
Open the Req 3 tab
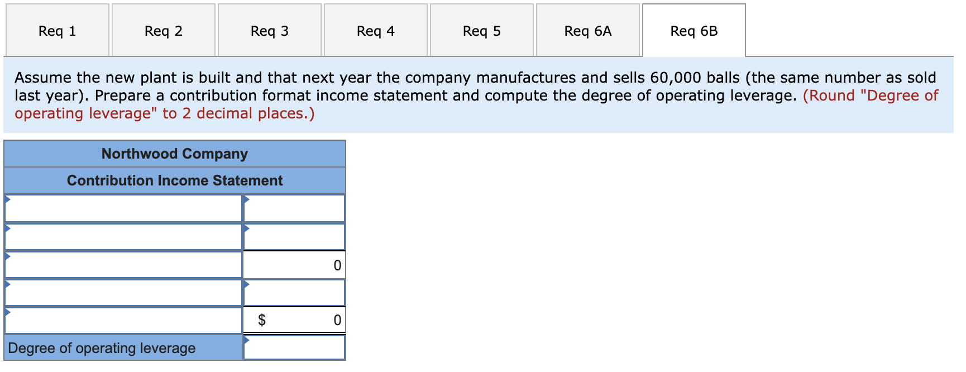(x=269, y=31)
